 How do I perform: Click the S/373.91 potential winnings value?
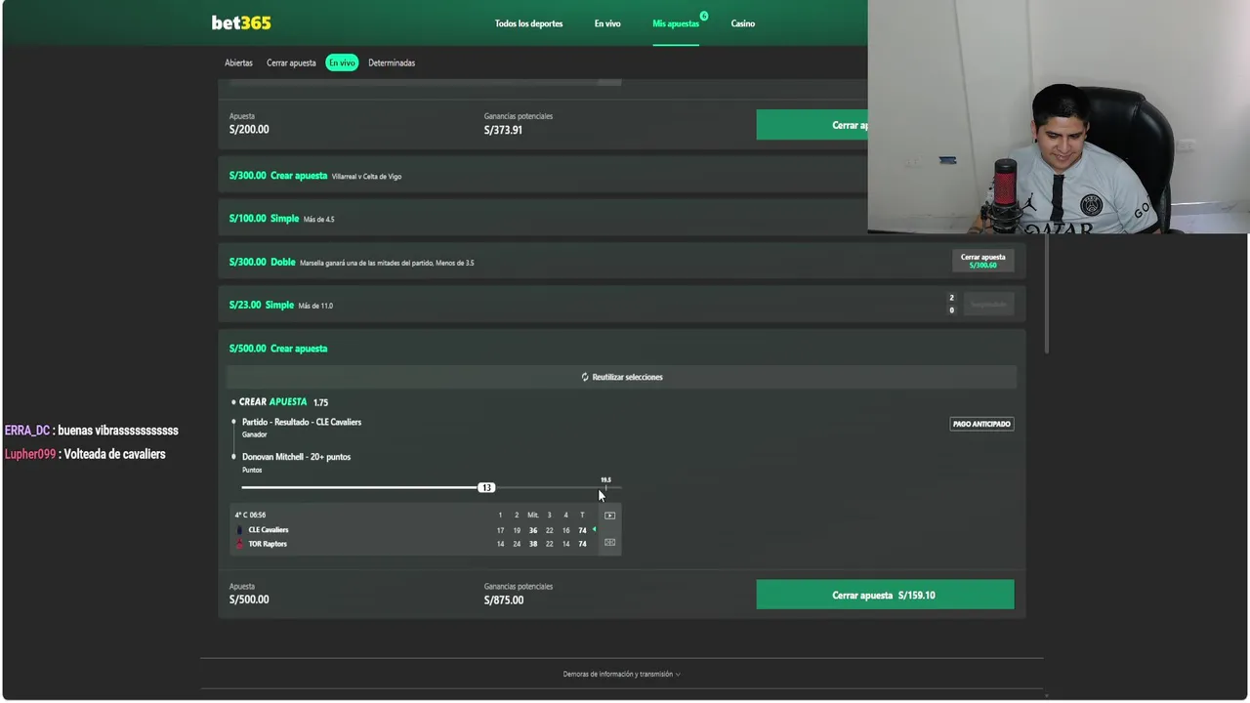pos(503,130)
